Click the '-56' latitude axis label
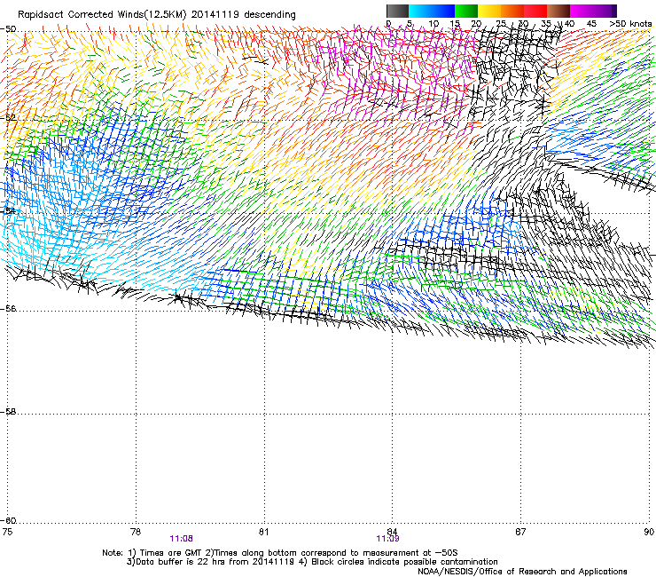 click(8, 308)
